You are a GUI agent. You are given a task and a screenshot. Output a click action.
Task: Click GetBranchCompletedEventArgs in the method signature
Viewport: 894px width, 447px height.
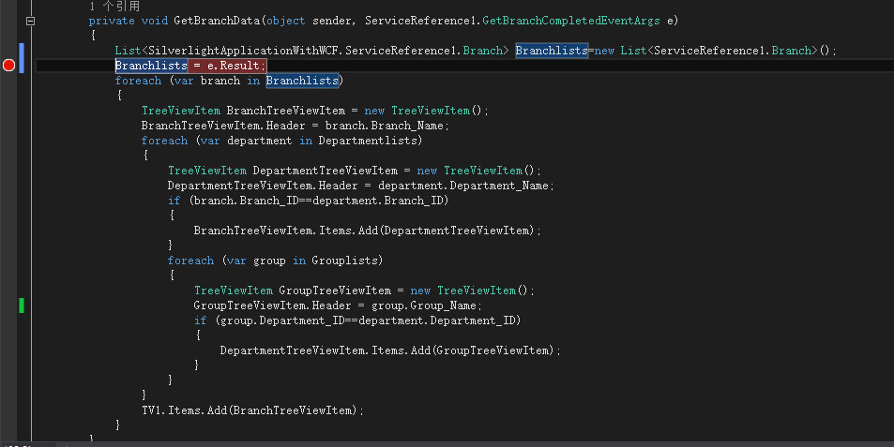(x=571, y=21)
